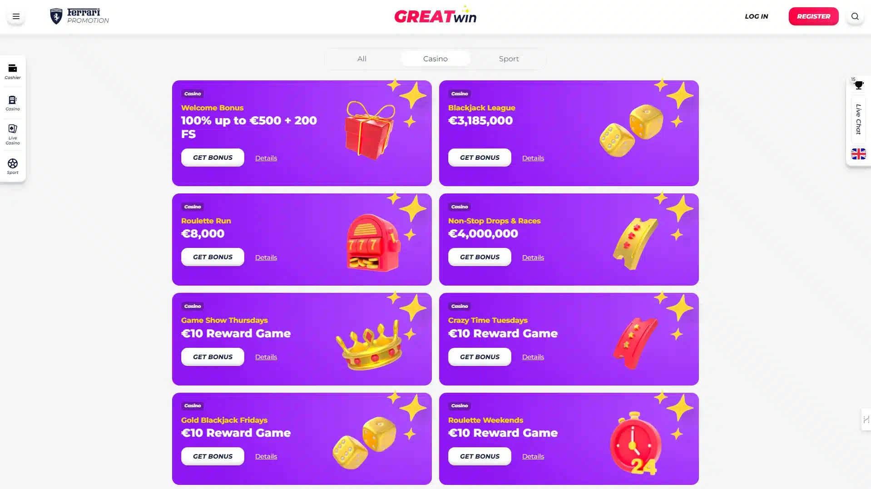Open Details for Crazy Time Tuesdays
The width and height of the screenshot is (871, 489).
click(x=533, y=357)
